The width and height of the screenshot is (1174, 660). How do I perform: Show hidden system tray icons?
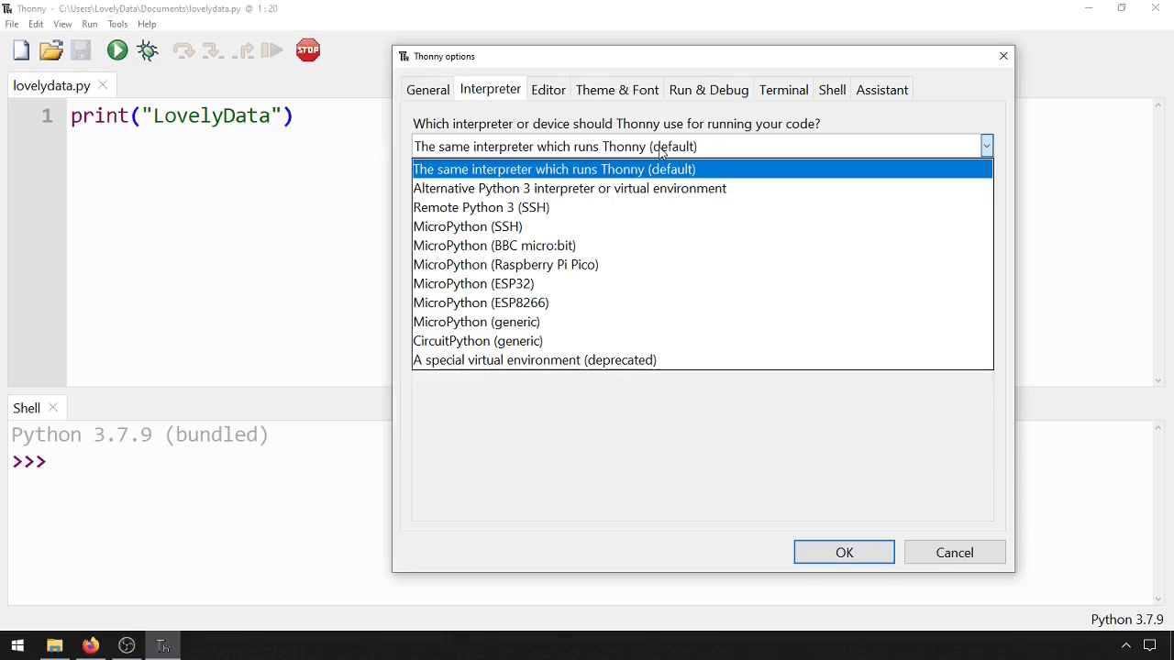click(x=1125, y=646)
